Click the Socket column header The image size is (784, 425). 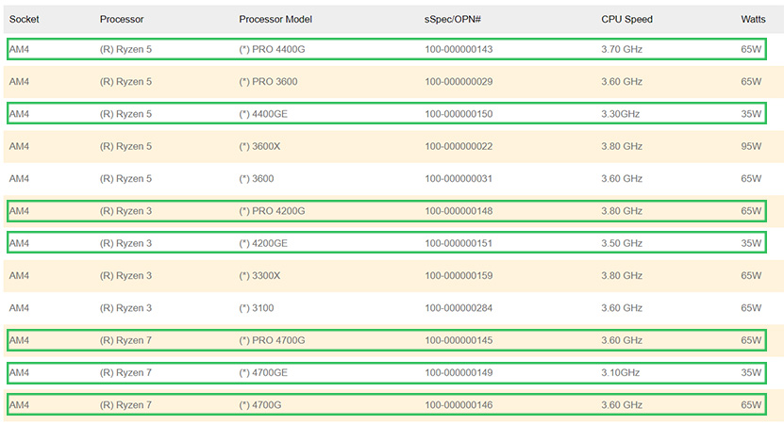tap(24, 20)
